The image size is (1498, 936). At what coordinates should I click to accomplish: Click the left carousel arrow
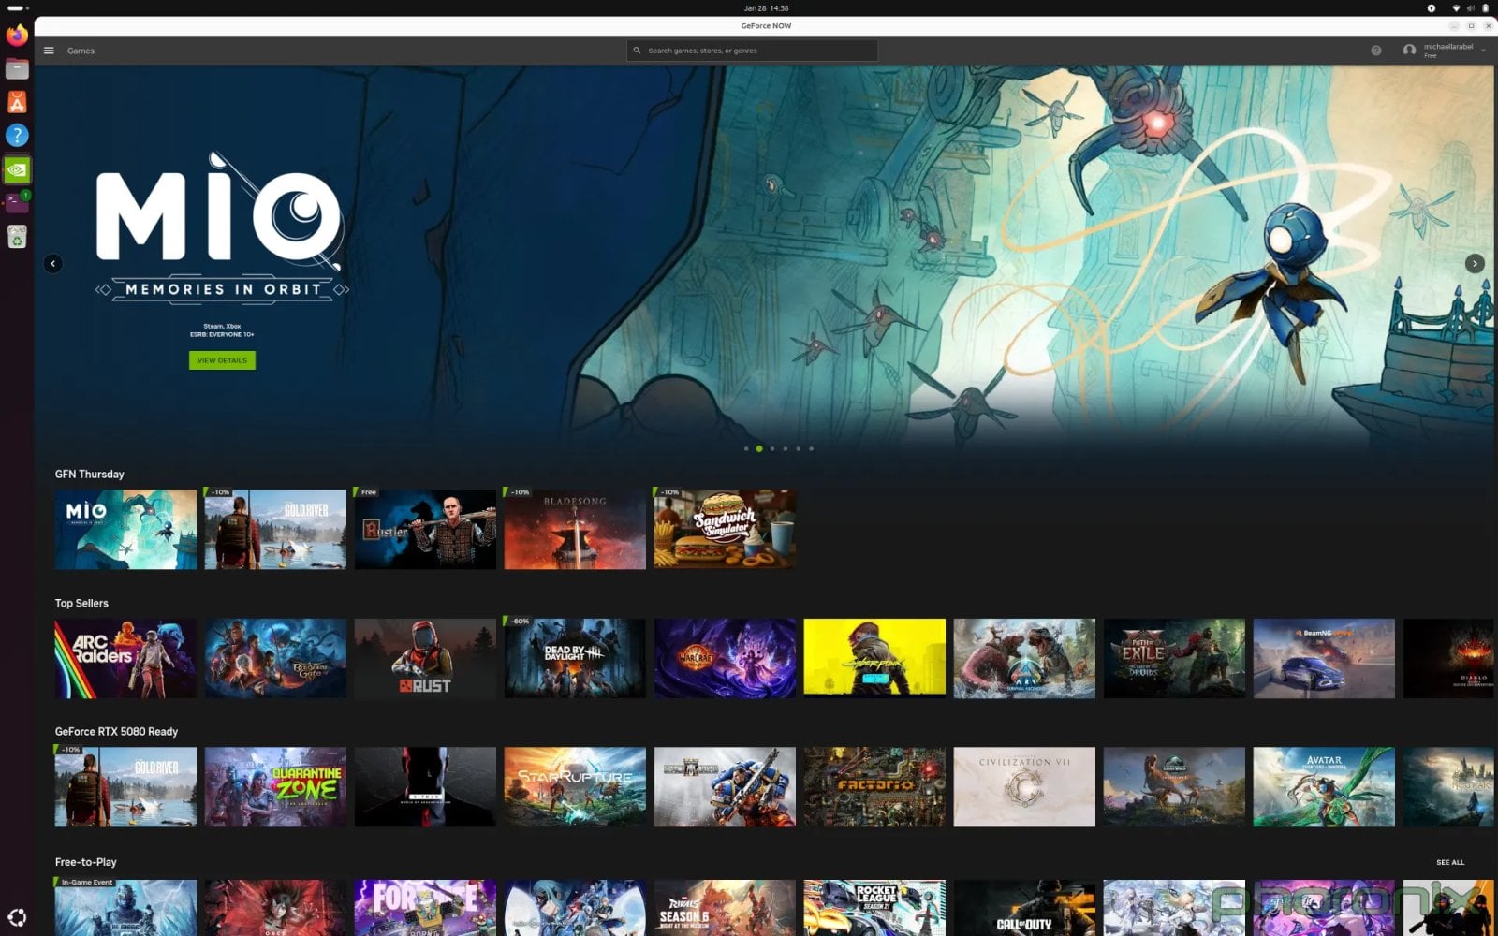[53, 264]
